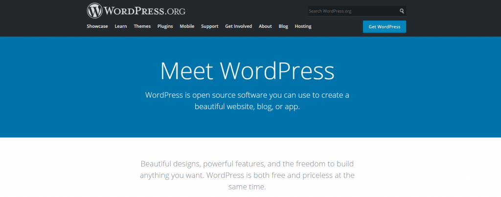Open the Support menu item
The width and height of the screenshot is (501, 197).
[209, 26]
